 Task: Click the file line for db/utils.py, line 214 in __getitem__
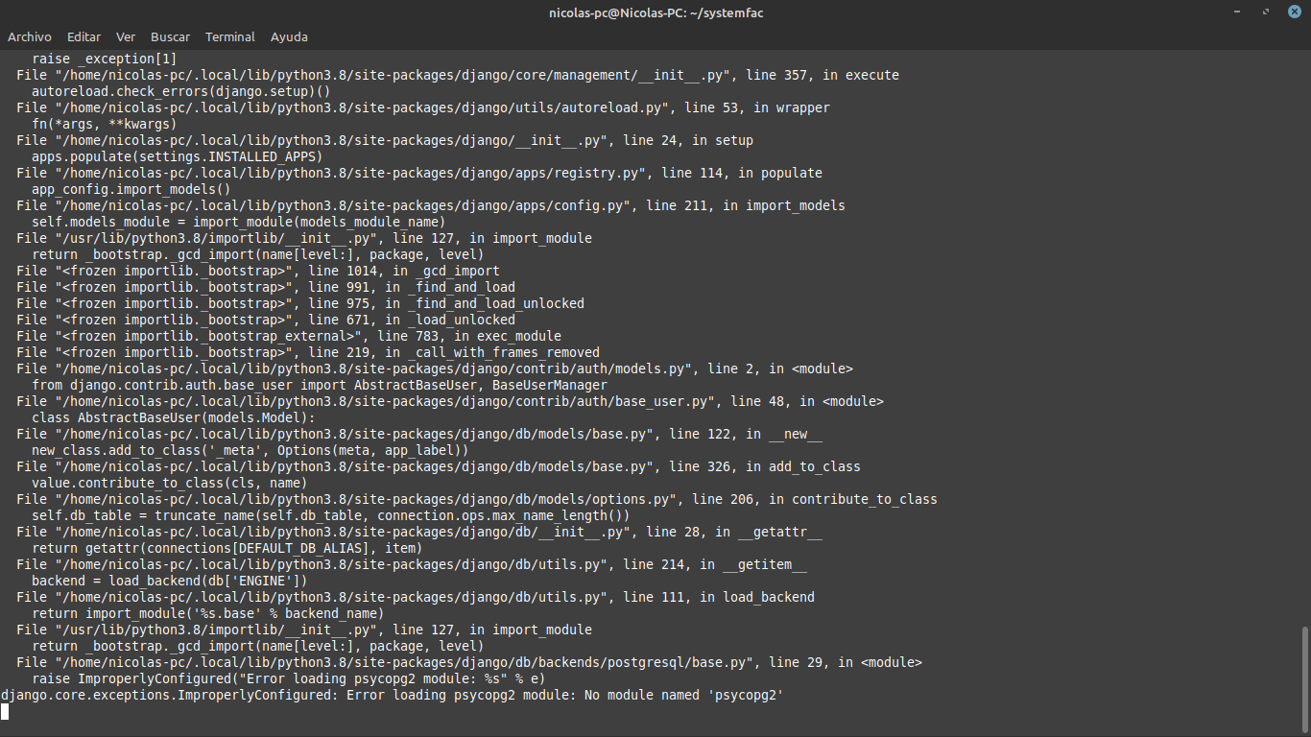click(412, 564)
